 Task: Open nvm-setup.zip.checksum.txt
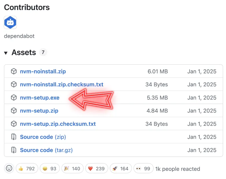58,124
